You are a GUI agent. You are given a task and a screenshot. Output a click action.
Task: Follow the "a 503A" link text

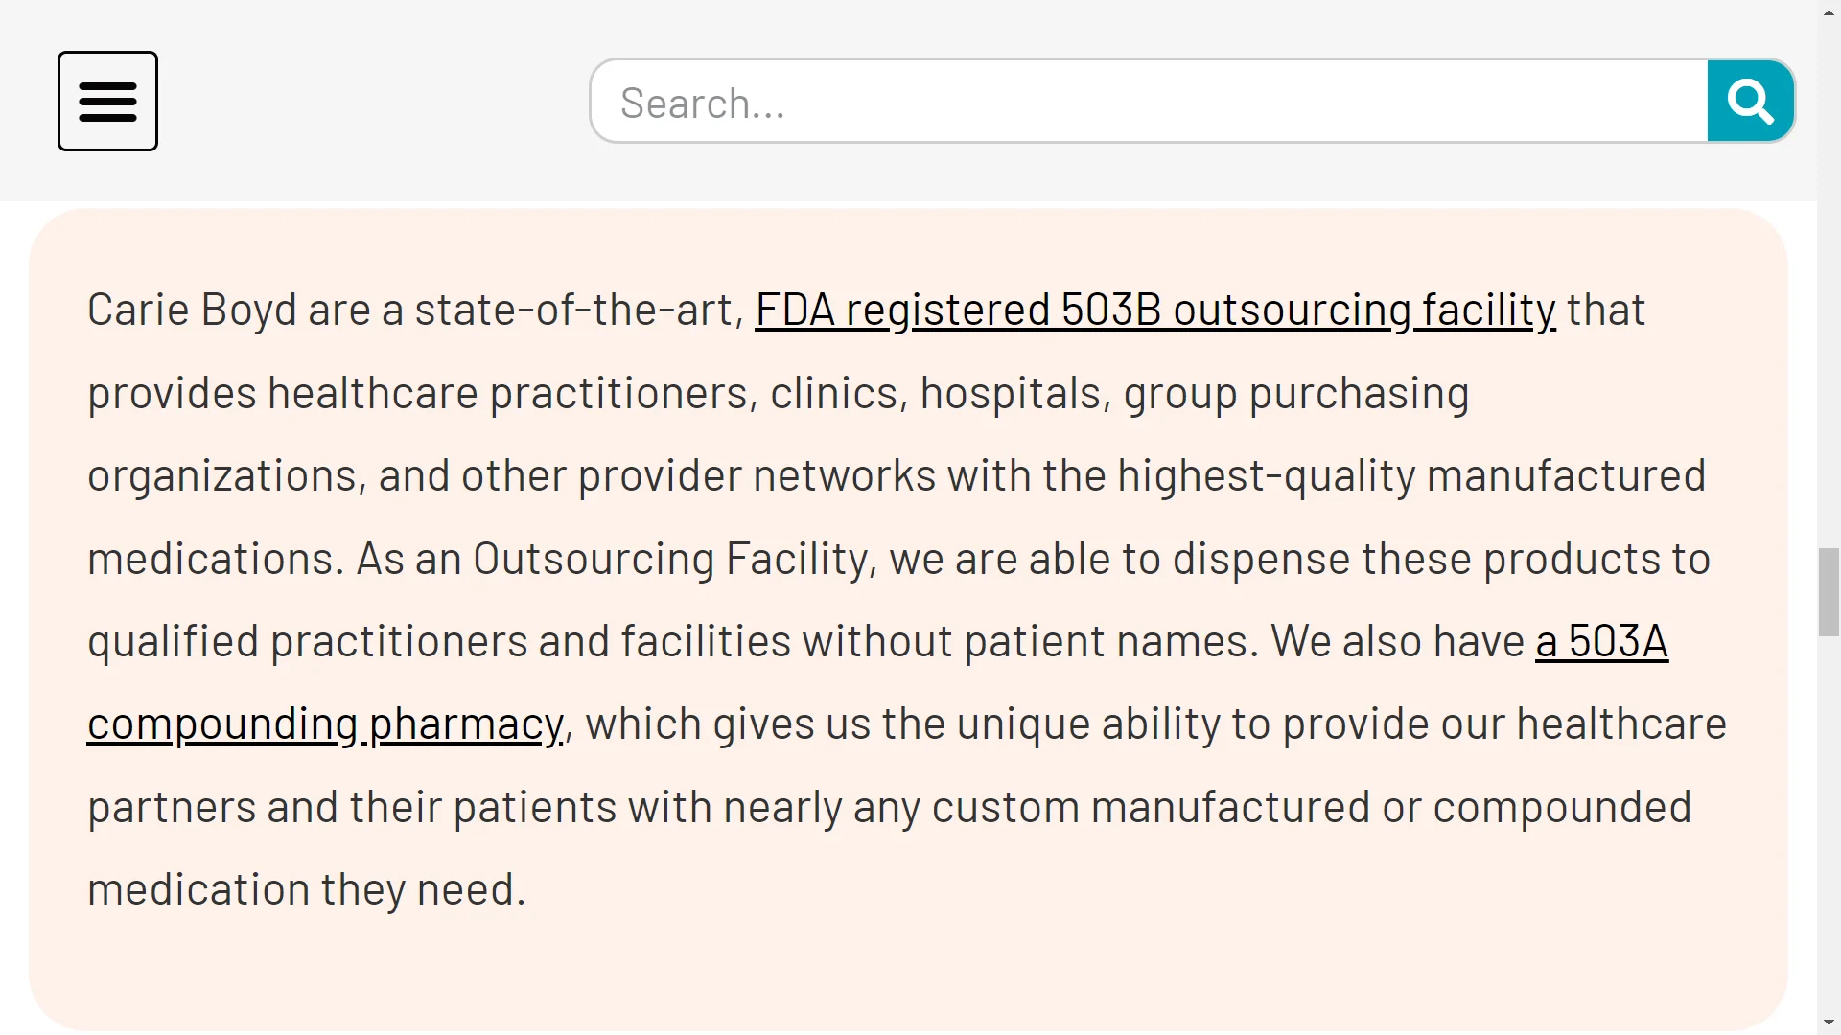(x=1601, y=641)
